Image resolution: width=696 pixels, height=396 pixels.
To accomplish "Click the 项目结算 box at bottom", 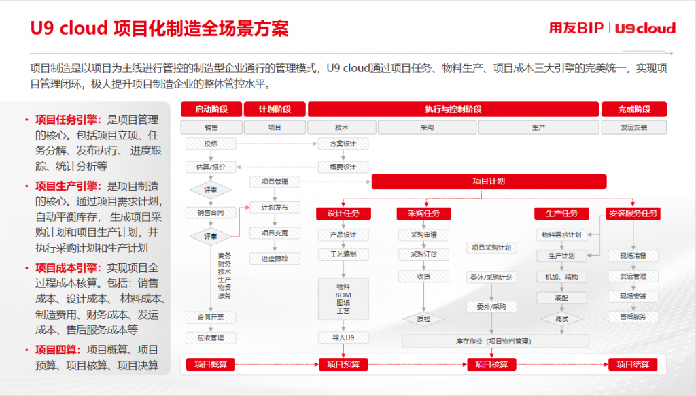I will (x=633, y=365).
